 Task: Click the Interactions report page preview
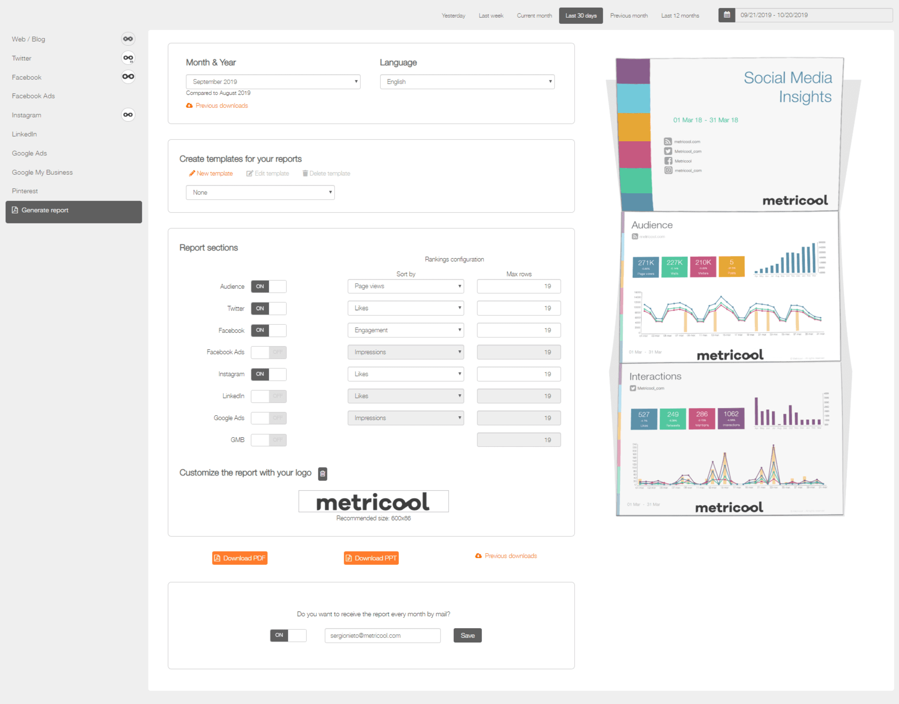[x=730, y=439]
